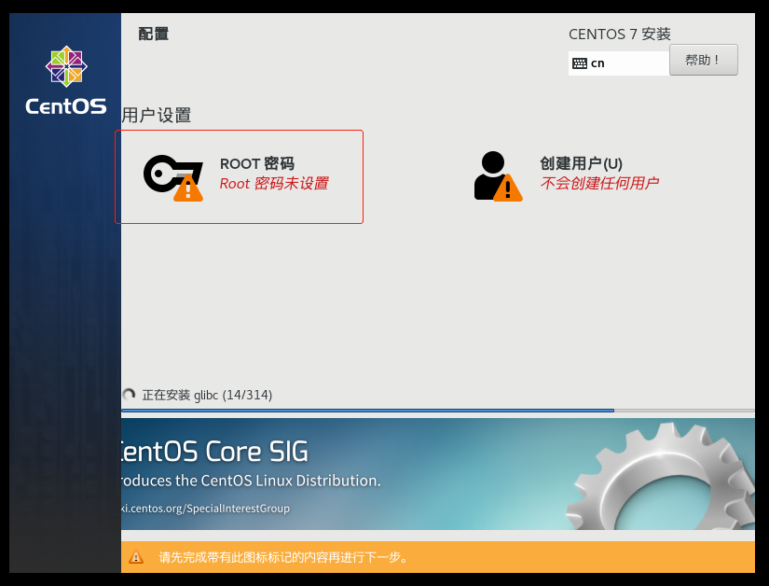Click the 用户设置 heading
Viewport: 769px width, 586px height.
[x=157, y=116]
